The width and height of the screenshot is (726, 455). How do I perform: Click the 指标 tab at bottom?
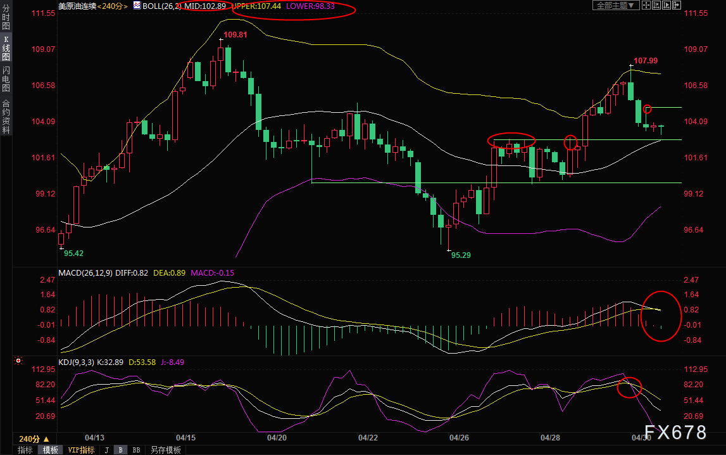click(x=25, y=450)
